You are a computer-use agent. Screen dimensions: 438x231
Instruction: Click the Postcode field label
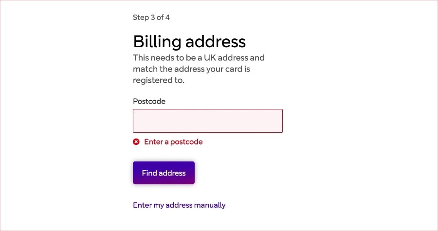click(149, 101)
